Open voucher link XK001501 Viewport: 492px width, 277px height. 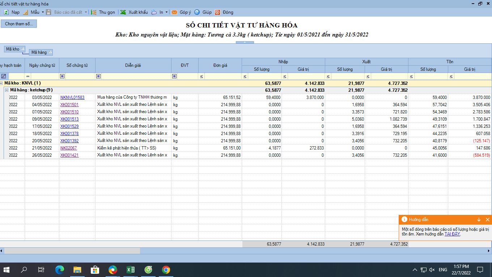(69, 105)
